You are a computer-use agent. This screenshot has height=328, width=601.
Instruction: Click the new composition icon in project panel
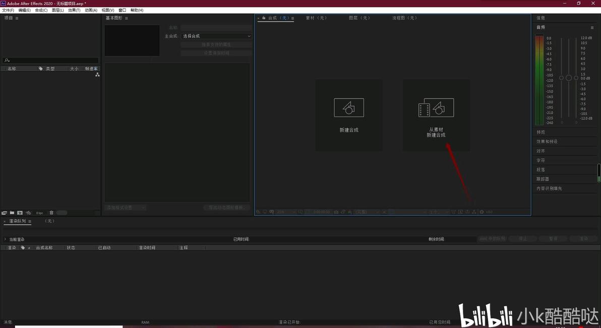[20, 213]
